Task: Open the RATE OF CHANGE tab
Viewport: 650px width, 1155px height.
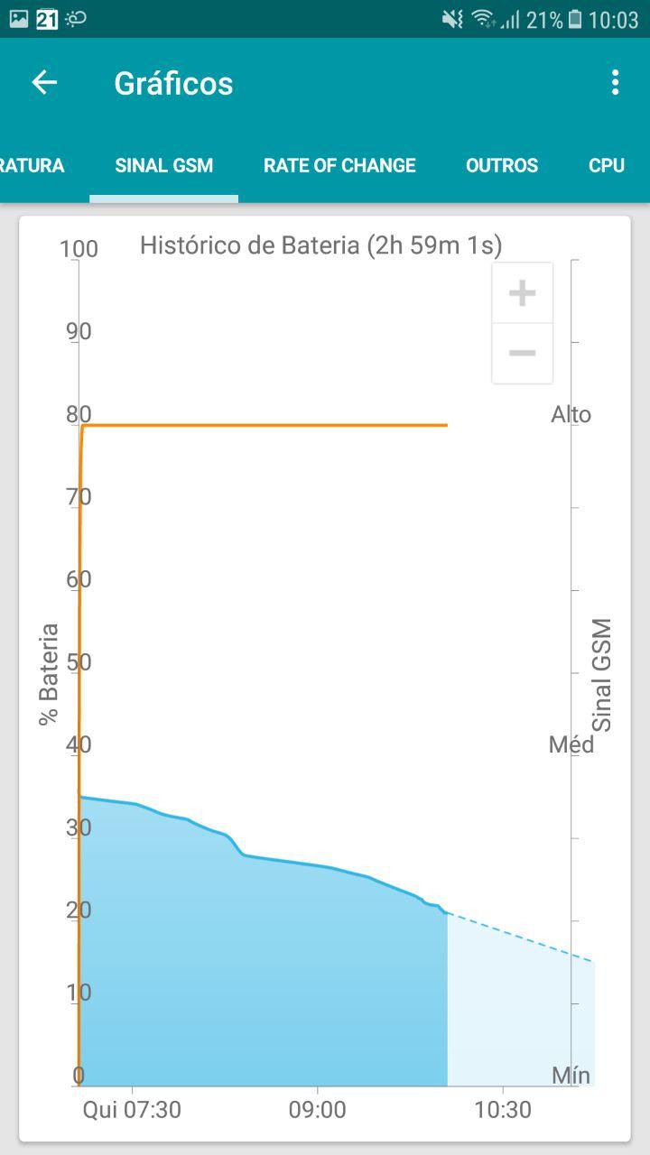Action: 339,166
